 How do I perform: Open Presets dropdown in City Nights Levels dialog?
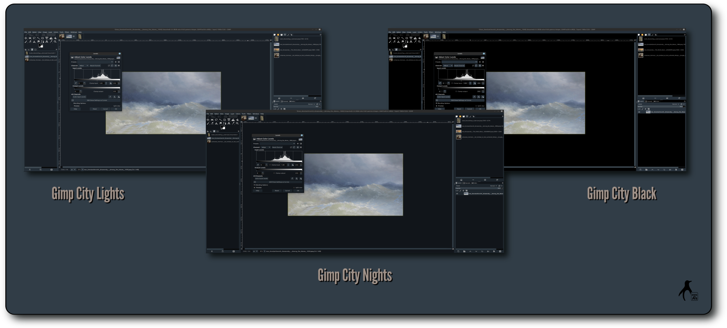pyautogui.click(x=277, y=144)
